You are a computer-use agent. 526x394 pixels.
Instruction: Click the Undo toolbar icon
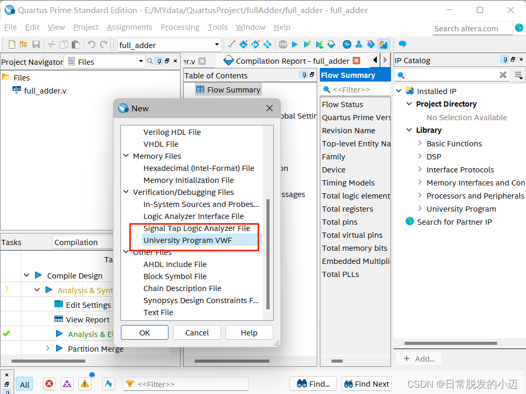(x=91, y=44)
